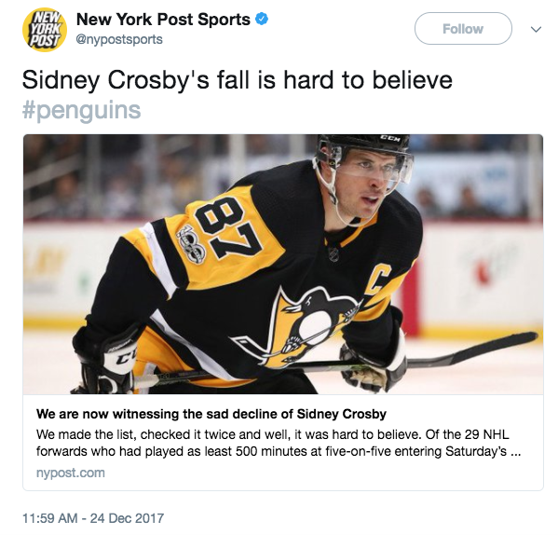558x535 pixels.
Task: Expand the tweet options chevron menu
Action: [536, 29]
